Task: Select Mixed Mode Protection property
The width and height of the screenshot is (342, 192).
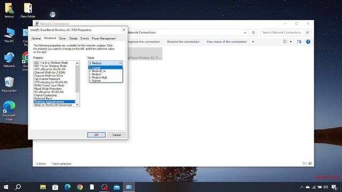Action: coord(55,89)
